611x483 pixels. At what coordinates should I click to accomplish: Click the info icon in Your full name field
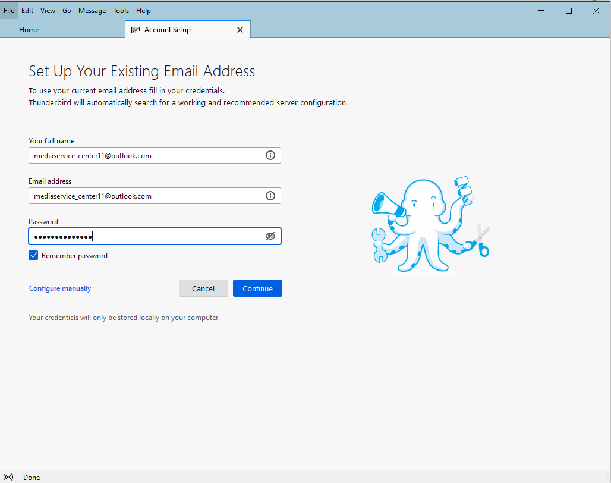[270, 155]
